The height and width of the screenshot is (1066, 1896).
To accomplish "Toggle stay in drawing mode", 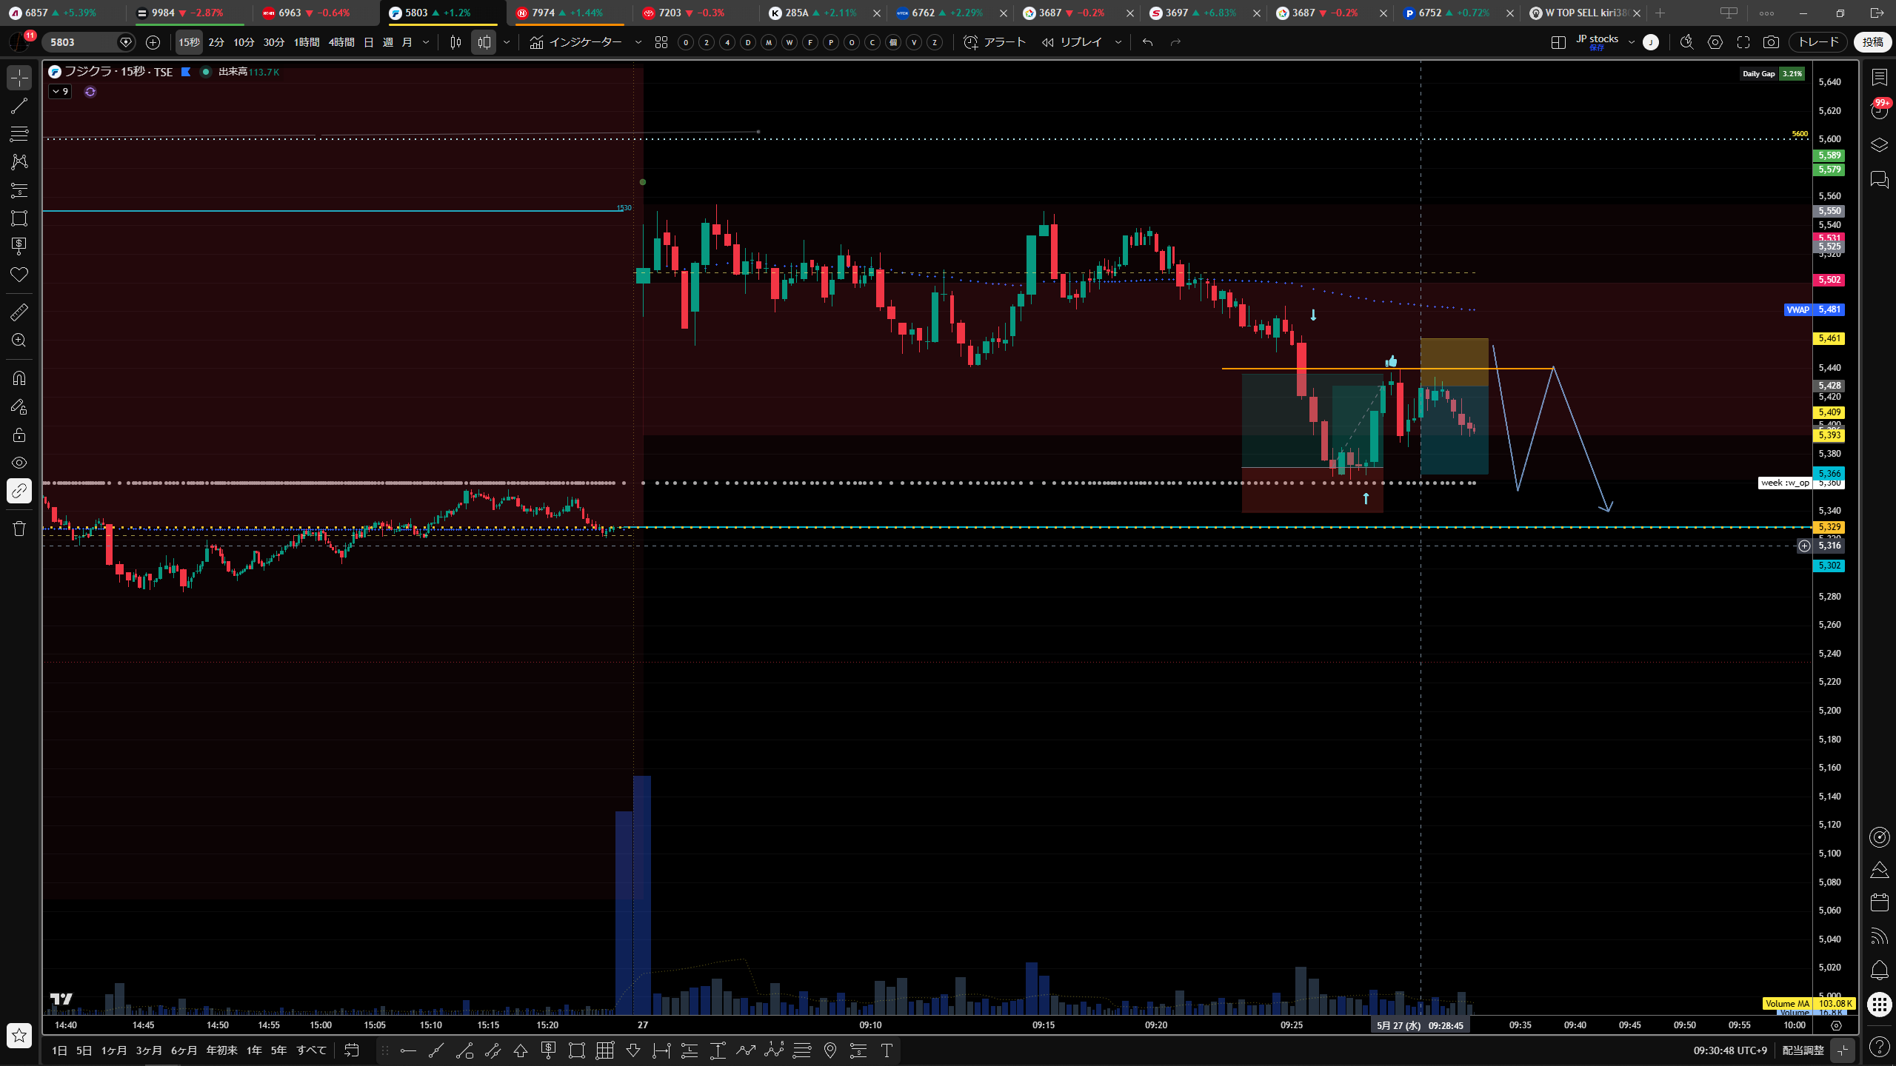I will 19,406.
